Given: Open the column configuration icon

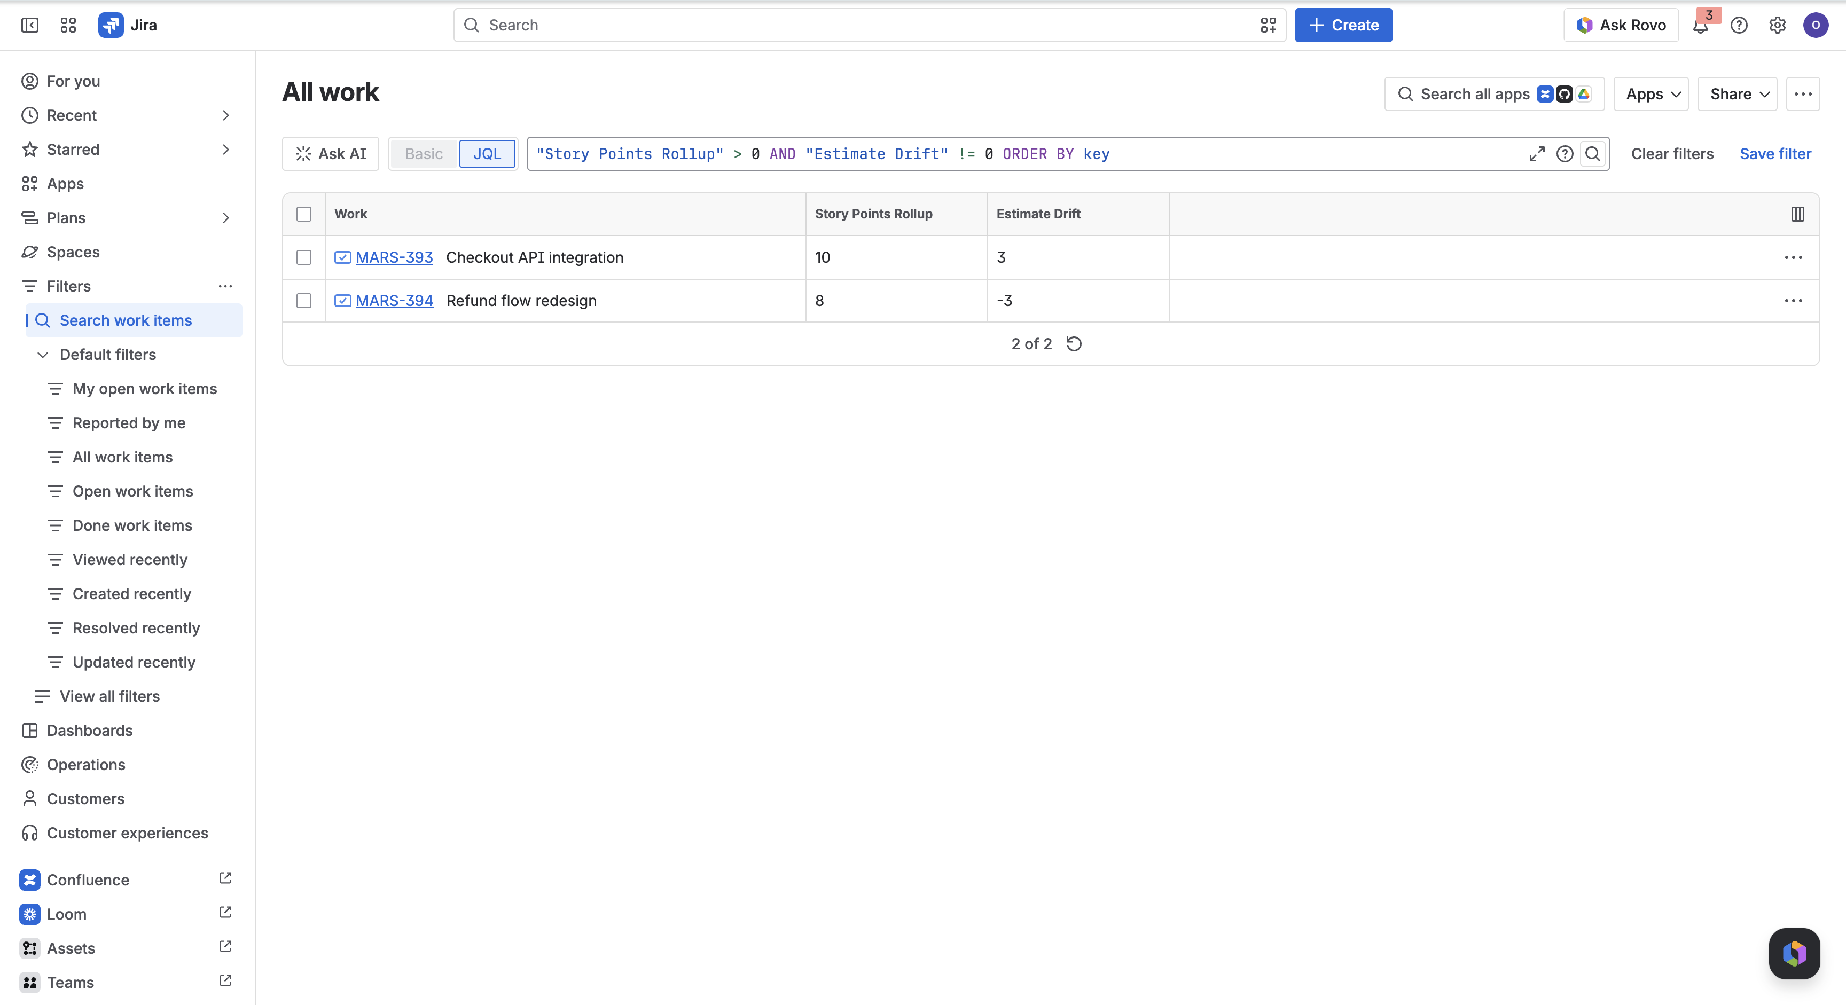Looking at the screenshot, I should (x=1798, y=214).
